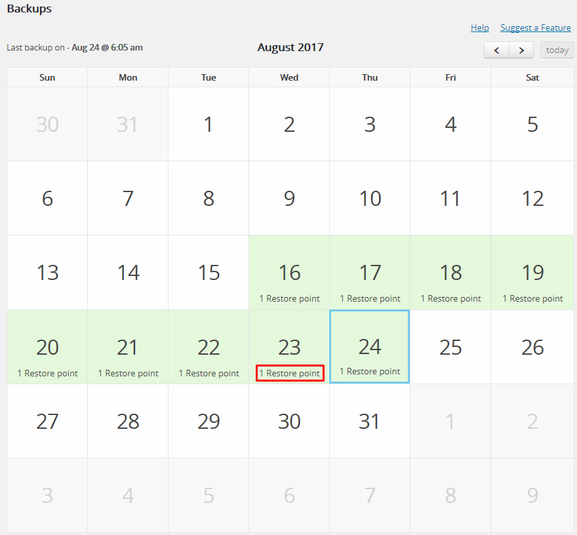Screen dimensions: 577x535
Task: Go to the next month arrow
Action: [521, 50]
